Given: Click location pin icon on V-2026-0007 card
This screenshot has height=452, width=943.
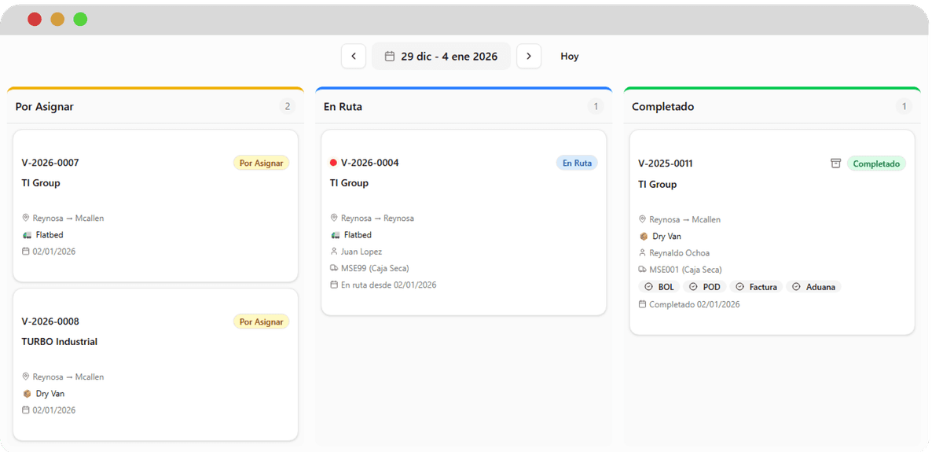Looking at the screenshot, I should [x=26, y=219].
